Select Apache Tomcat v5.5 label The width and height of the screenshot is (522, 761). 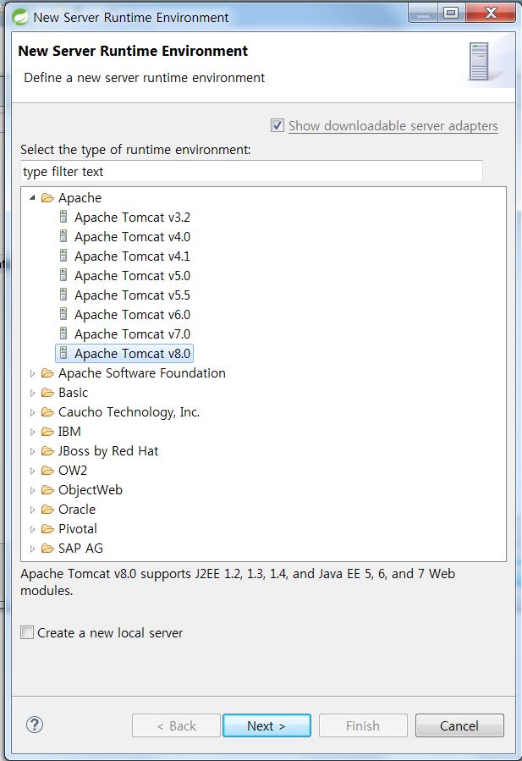pyautogui.click(x=132, y=295)
